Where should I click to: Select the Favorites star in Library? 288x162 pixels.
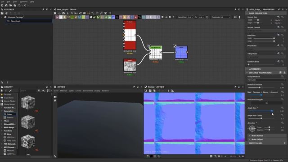click(x=2, y=94)
